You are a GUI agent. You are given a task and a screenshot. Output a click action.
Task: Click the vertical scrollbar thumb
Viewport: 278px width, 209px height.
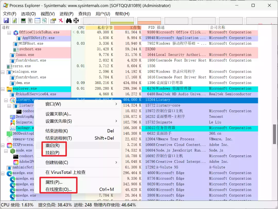tap(274, 134)
